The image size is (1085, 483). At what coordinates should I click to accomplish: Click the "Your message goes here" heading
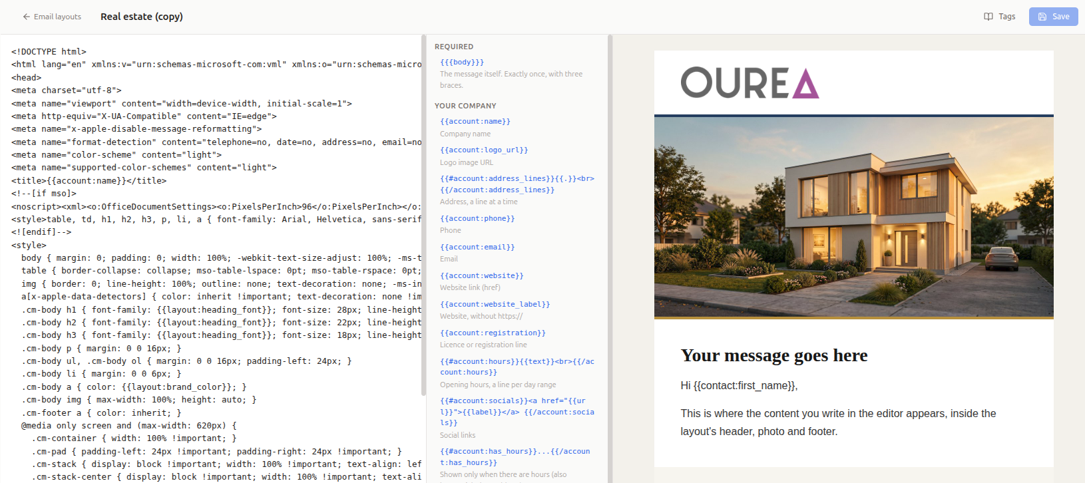pyautogui.click(x=774, y=356)
